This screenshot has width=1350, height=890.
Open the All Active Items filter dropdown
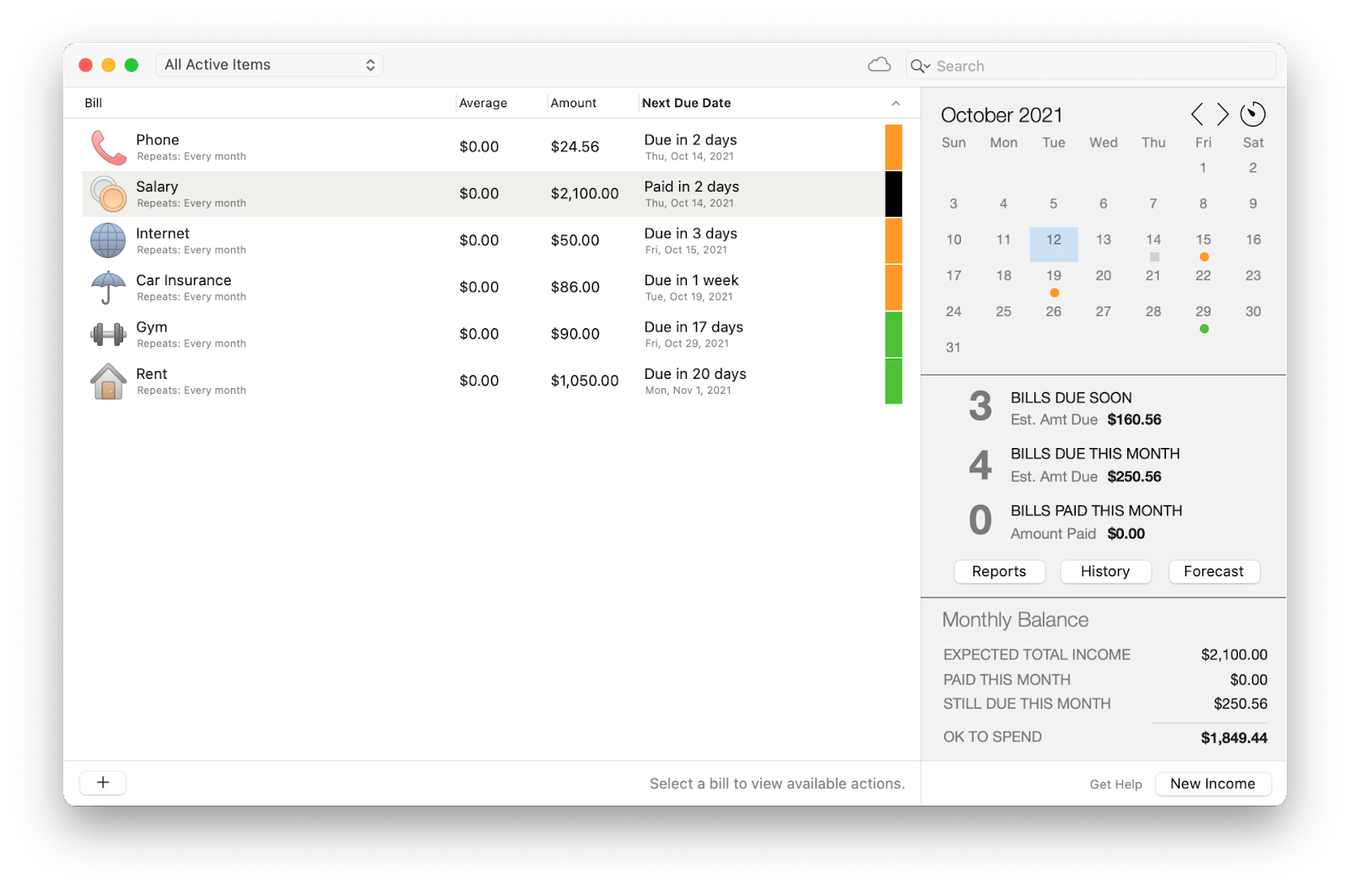[268, 64]
